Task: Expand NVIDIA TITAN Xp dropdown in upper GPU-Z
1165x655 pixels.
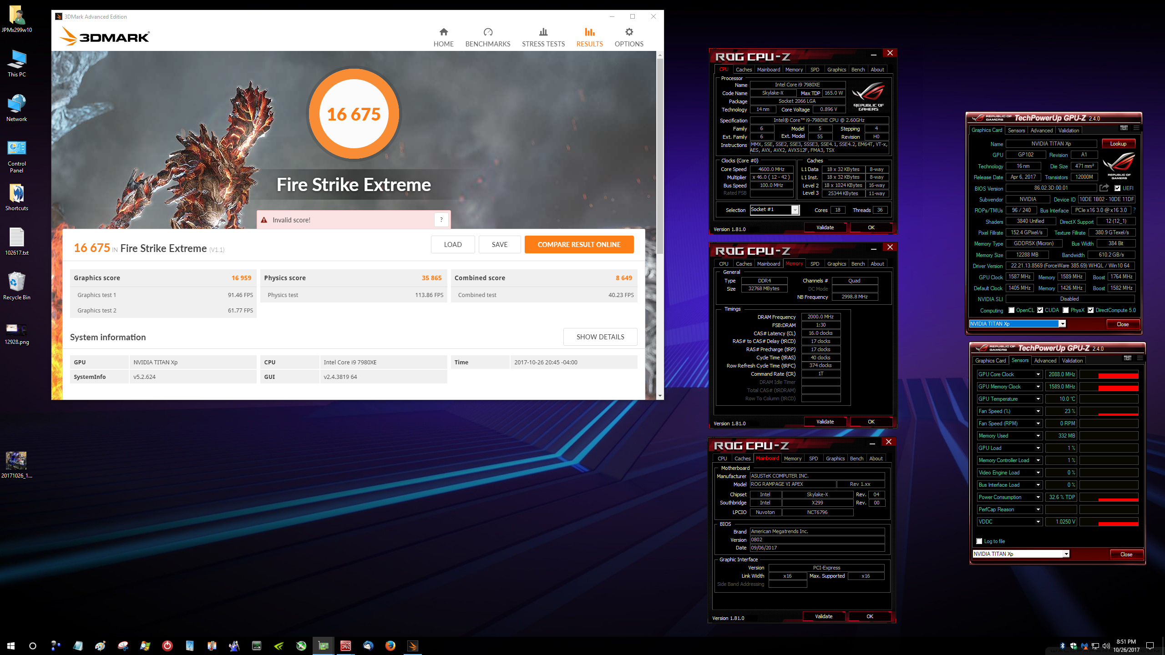Action: point(1062,324)
